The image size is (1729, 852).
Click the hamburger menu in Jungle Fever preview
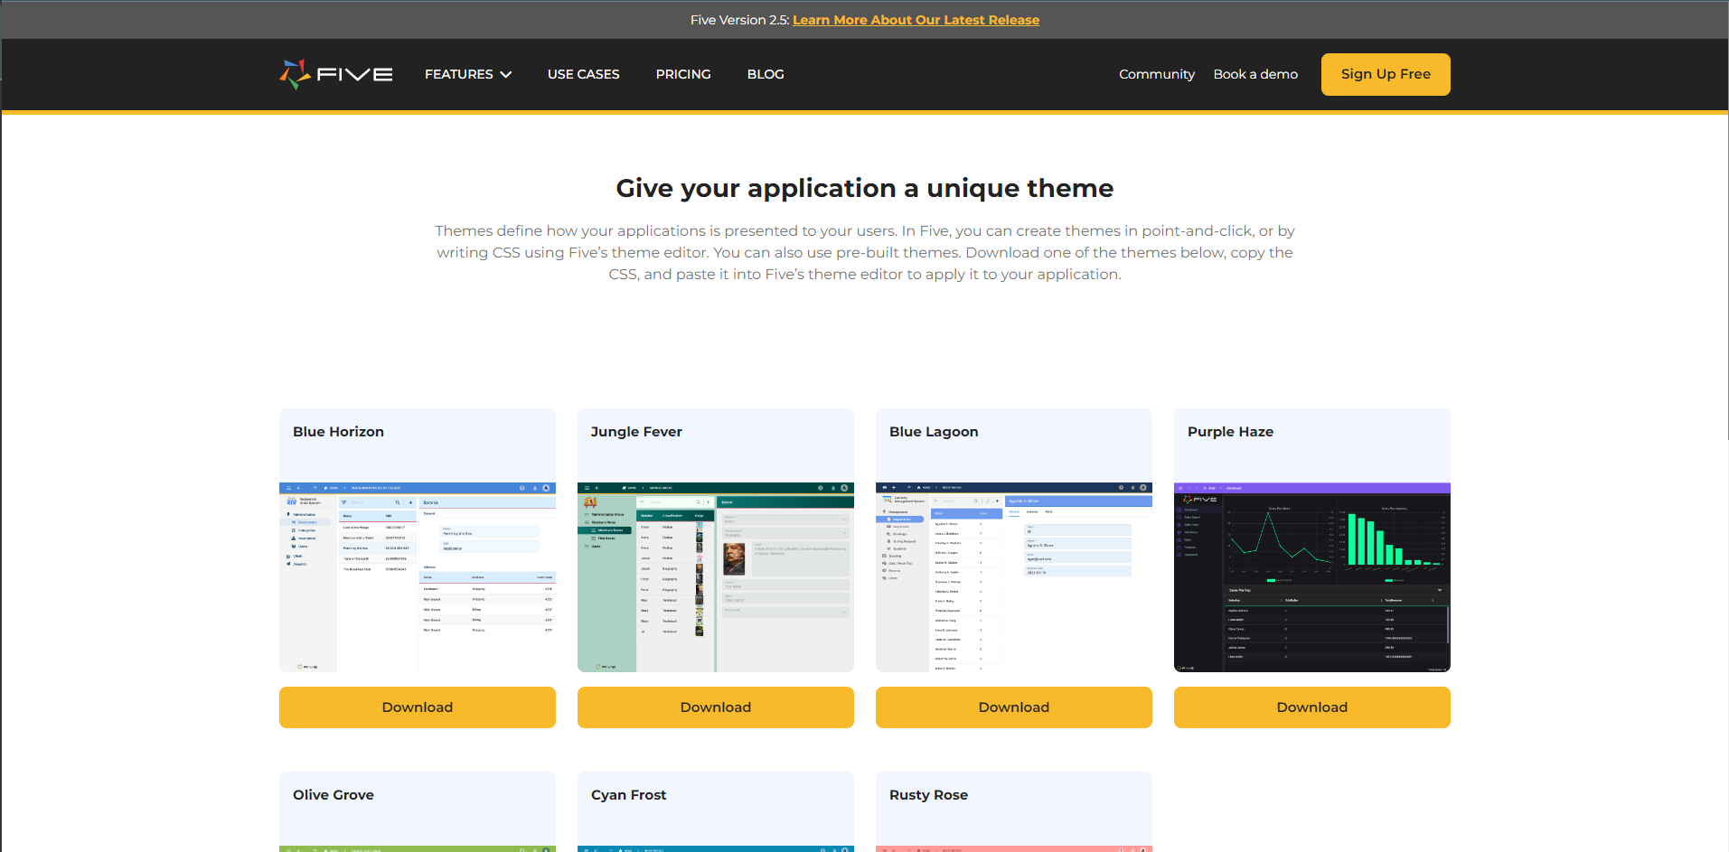pos(587,488)
